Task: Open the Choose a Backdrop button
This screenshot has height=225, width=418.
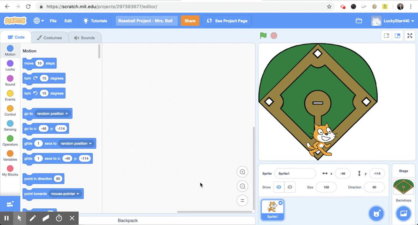Action: pyautogui.click(x=403, y=213)
